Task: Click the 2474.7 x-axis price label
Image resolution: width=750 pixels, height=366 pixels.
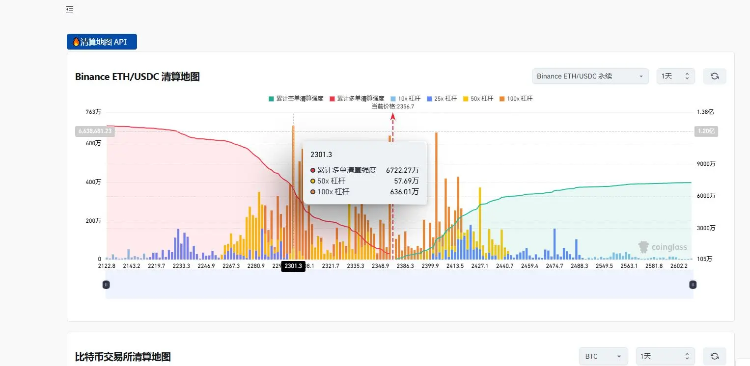Action: (x=555, y=266)
